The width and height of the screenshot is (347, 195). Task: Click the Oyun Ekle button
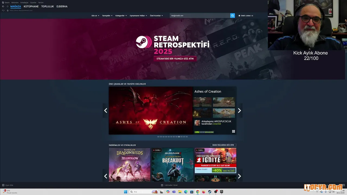[8, 185]
